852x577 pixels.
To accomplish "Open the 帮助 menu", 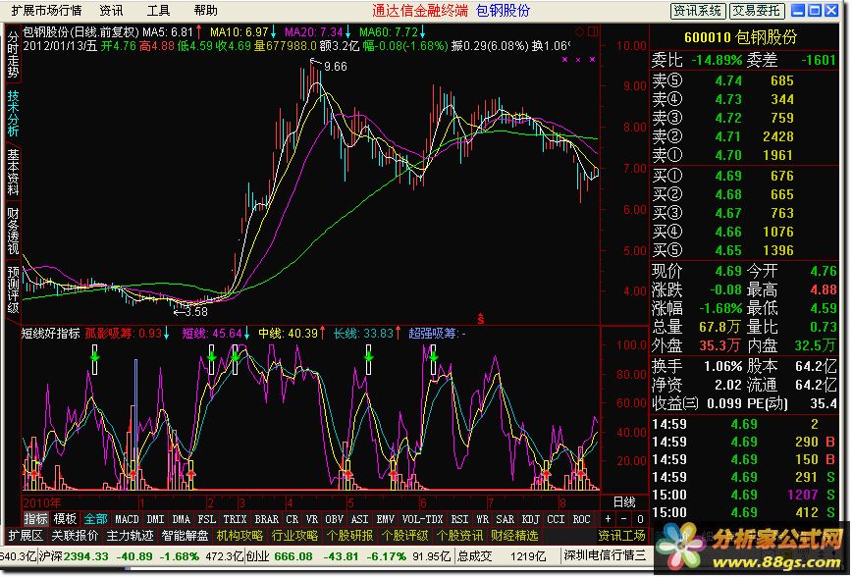I will click(x=205, y=11).
